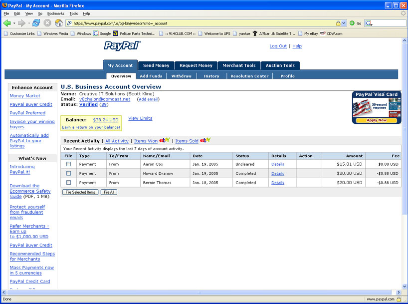408x304 pixels.
Task: Click Apply Now on PayPal Visa Card ad
Action: tap(377, 120)
